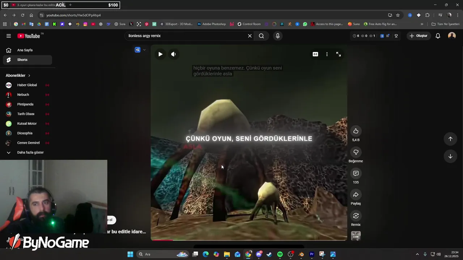This screenshot has width=463, height=260.
Task: Select Shorts in sidebar
Action: (x=27, y=60)
